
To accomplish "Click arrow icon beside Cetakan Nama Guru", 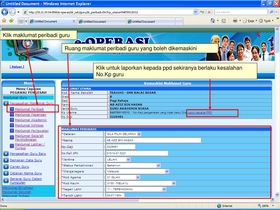I will point(6,173).
